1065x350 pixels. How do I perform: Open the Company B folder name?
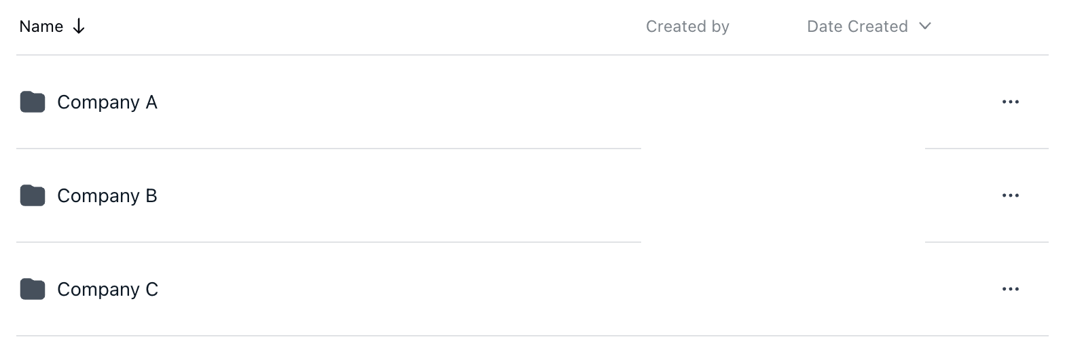pyautogui.click(x=107, y=196)
